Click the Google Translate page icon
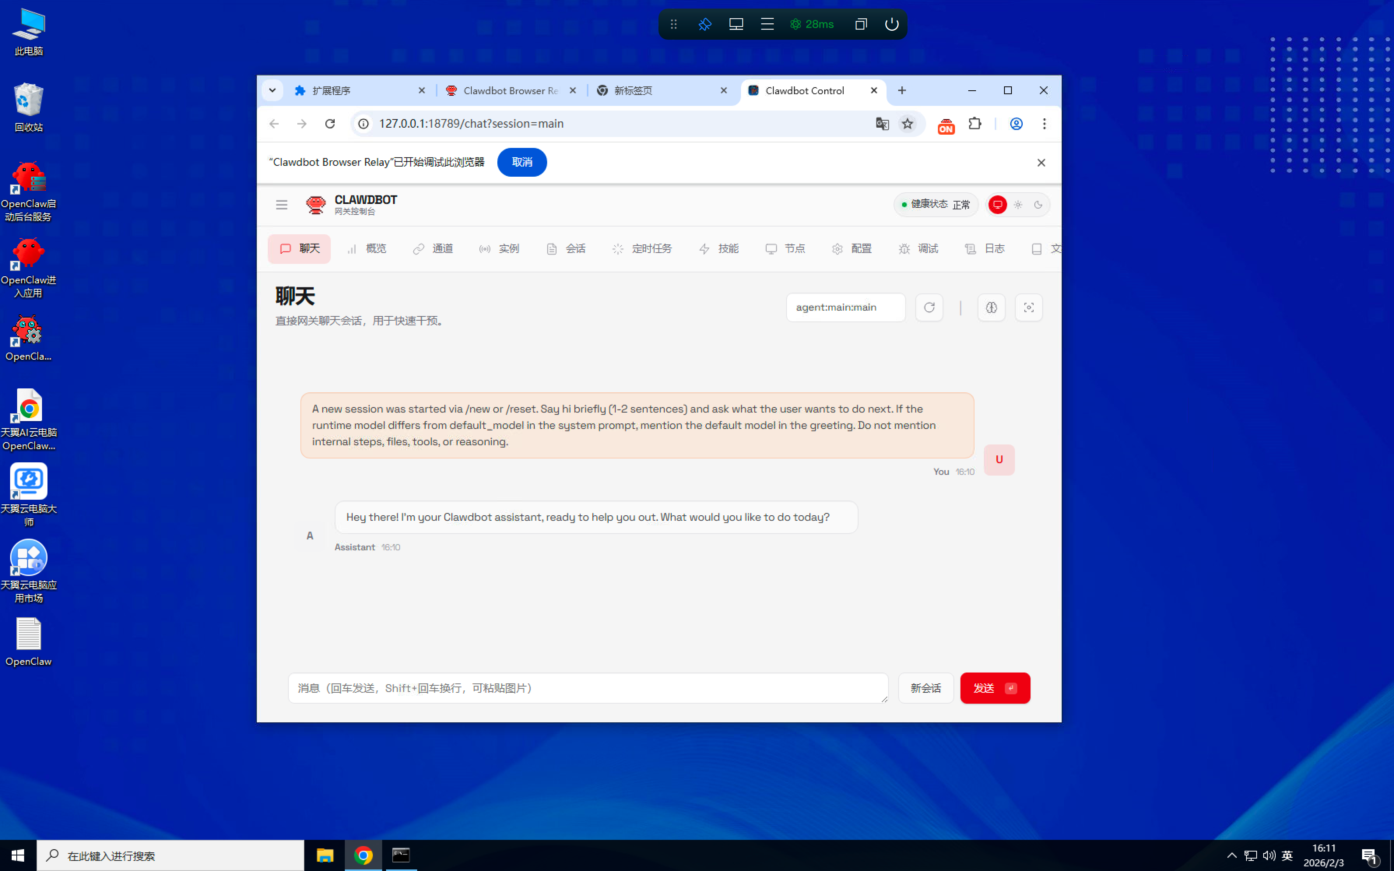This screenshot has width=1394, height=871. (881, 124)
